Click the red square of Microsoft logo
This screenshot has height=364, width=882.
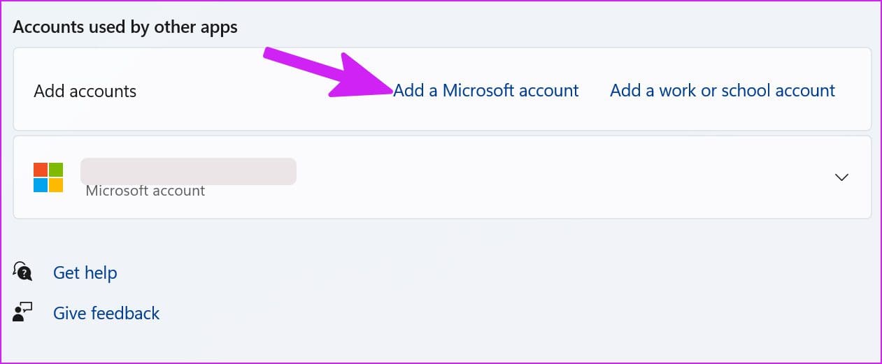point(41,170)
